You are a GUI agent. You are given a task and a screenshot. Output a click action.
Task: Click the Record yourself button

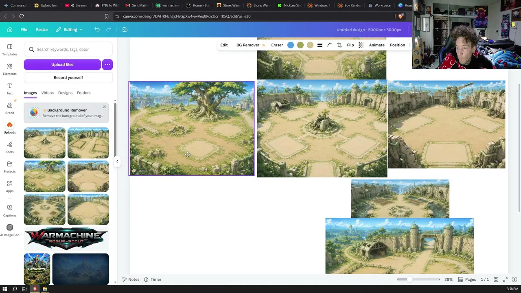68,78
